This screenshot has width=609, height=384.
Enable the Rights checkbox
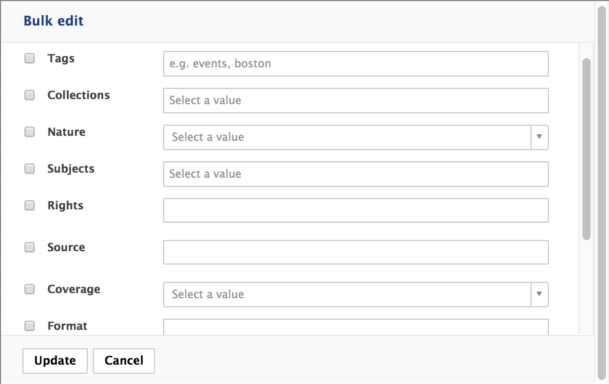click(x=29, y=205)
